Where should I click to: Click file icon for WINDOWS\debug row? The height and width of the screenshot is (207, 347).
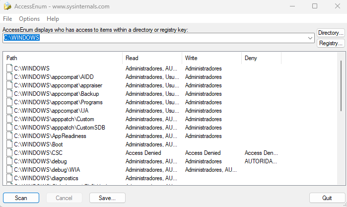(9, 161)
